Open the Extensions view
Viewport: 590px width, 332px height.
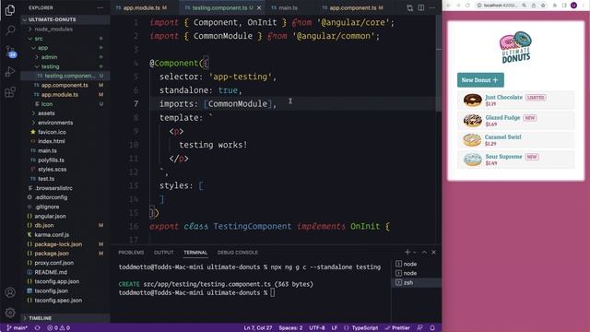coord(10,92)
